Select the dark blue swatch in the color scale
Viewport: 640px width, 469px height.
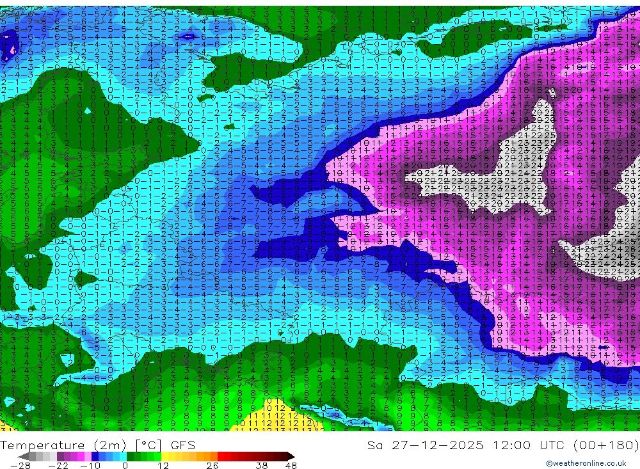(95, 456)
